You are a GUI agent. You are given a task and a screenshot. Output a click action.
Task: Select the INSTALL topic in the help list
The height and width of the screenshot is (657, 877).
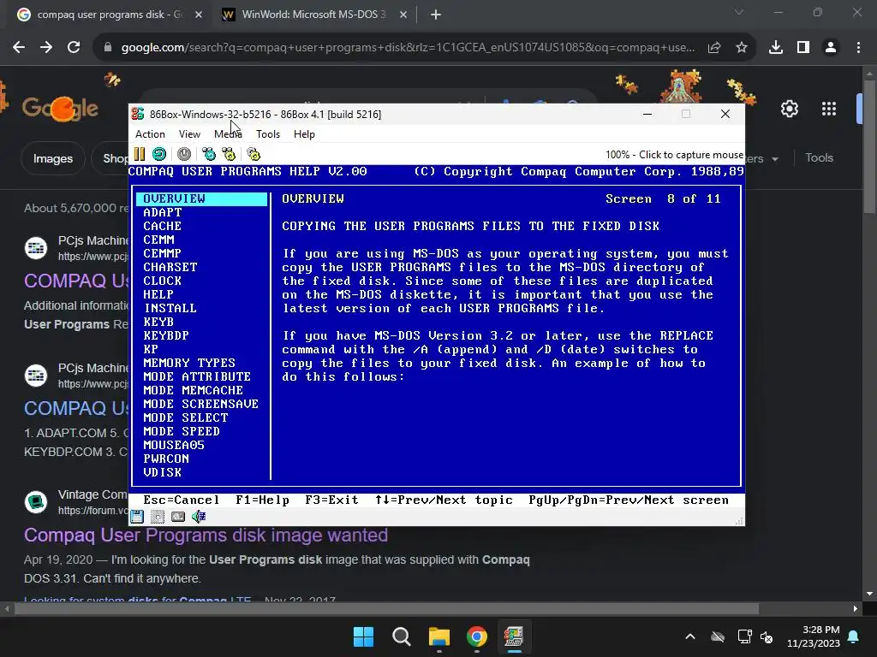(170, 308)
